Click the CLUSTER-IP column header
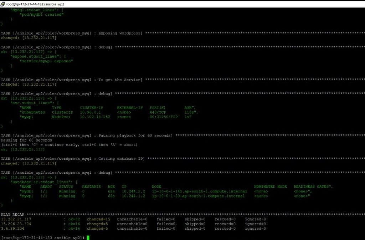365x240 pixels. click(x=92, y=108)
